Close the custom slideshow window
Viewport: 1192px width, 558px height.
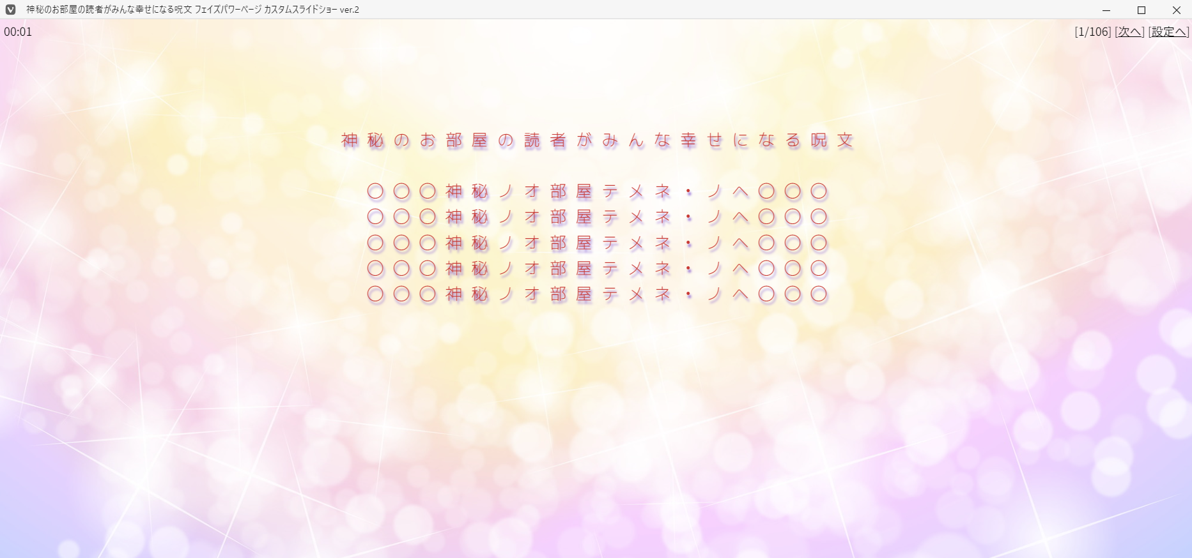1176,10
